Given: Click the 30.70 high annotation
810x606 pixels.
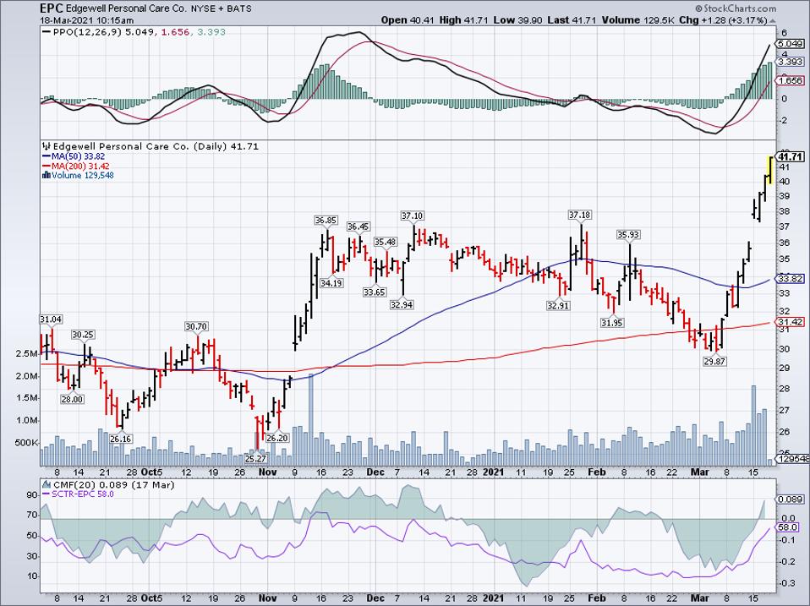Looking at the screenshot, I should point(196,326).
